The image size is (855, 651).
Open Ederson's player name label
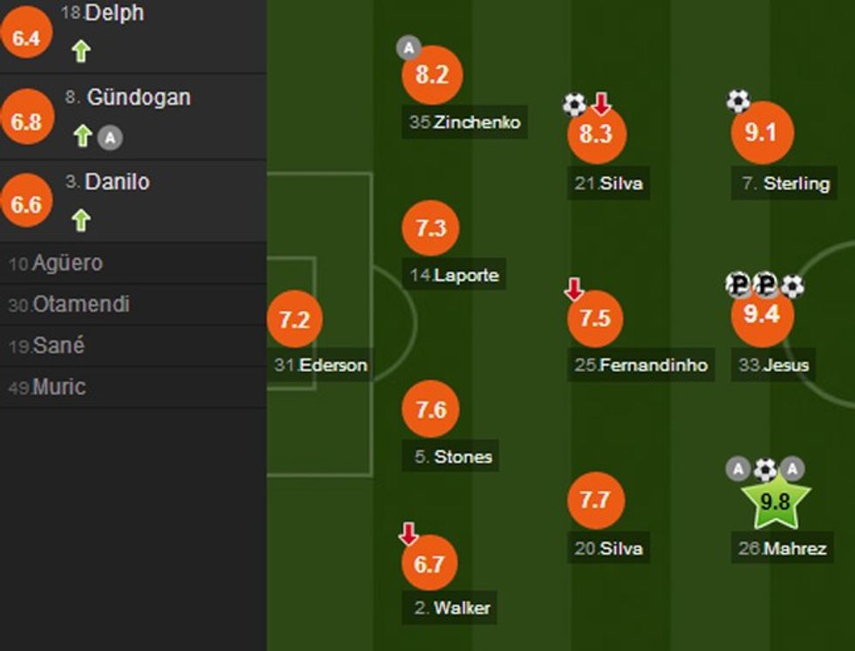(321, 365)
